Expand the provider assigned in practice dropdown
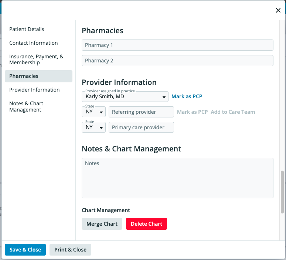 125,97
